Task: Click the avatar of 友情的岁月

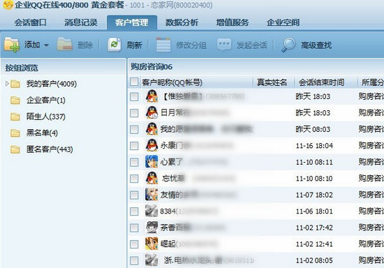Action: [x=152, y=194]
